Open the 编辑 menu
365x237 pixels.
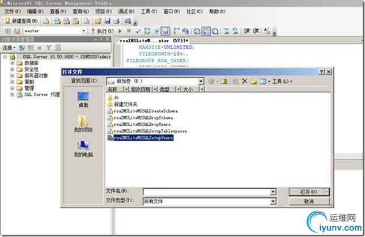click(x=35, y=11)
